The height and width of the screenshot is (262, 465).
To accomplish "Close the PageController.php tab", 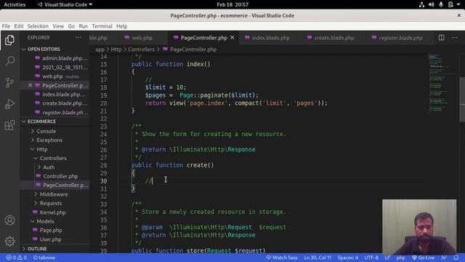I will [232, 37].
